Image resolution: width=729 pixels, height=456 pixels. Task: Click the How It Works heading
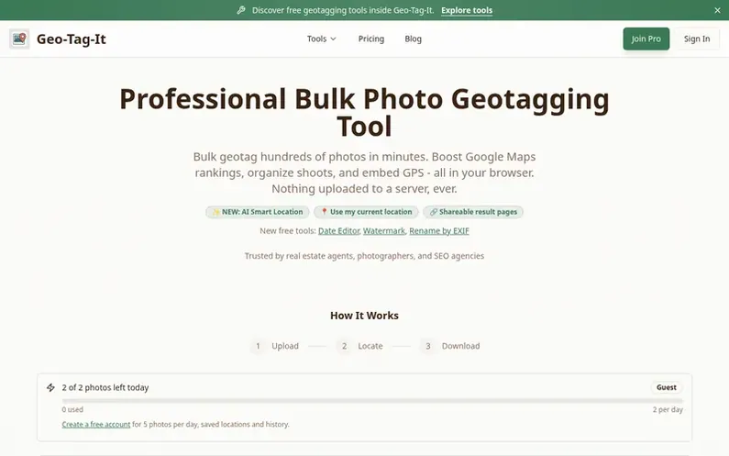[x=365, y=316]
